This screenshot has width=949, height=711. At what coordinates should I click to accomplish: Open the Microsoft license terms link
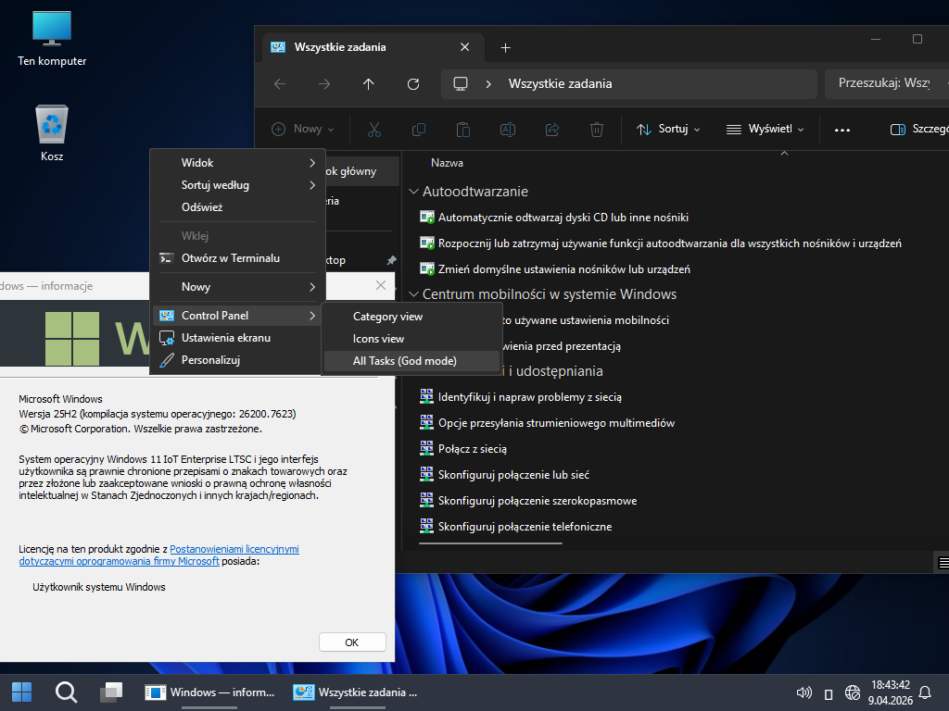tap(234, 549)
